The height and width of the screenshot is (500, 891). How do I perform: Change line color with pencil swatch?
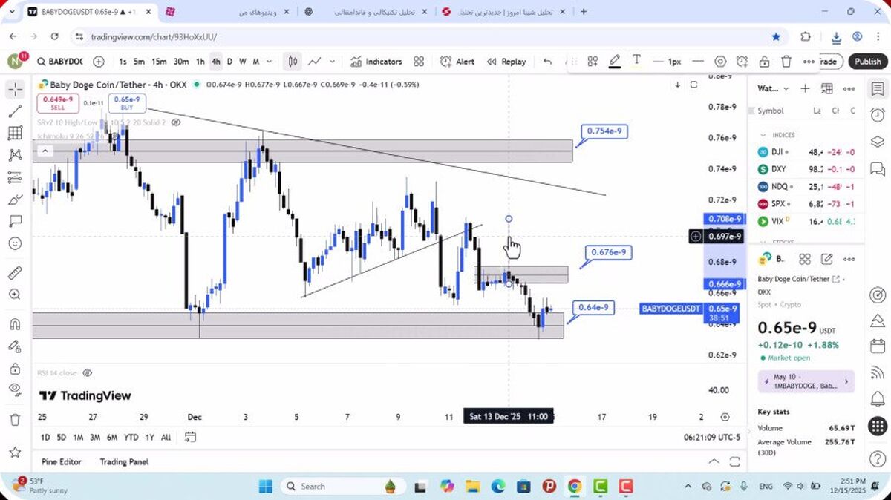pos(615,62)
